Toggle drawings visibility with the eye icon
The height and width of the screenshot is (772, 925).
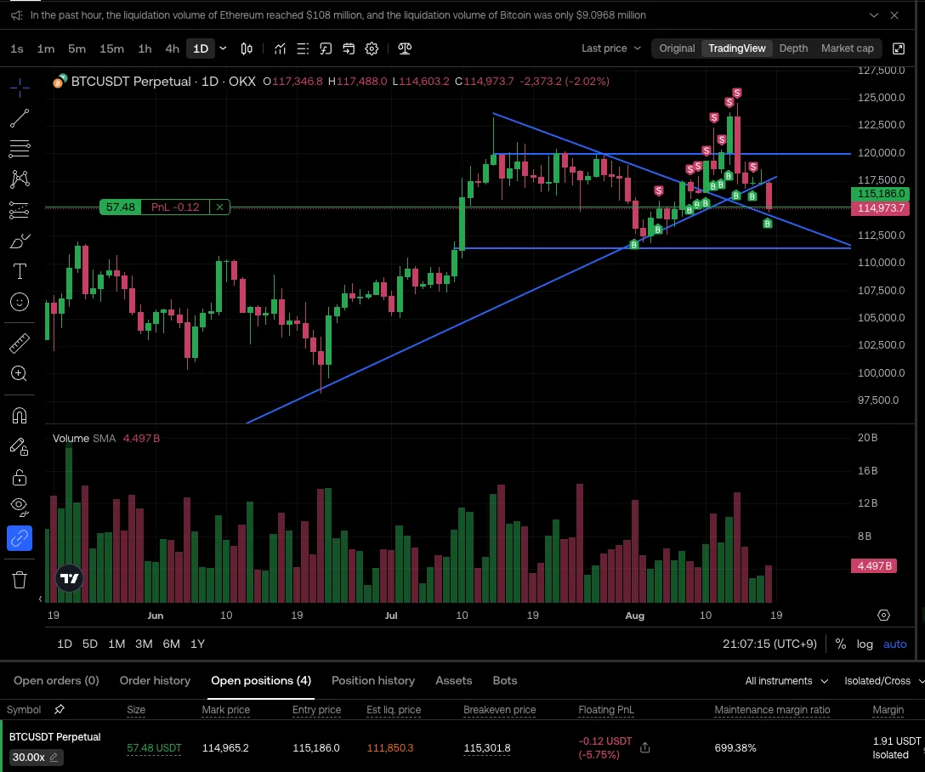click(x=20, y=505)
